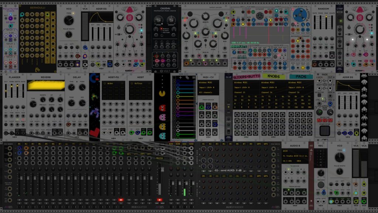Open the Channel 14 selector under KNOBS
This screenshot has height=213, width=378.
273,92
